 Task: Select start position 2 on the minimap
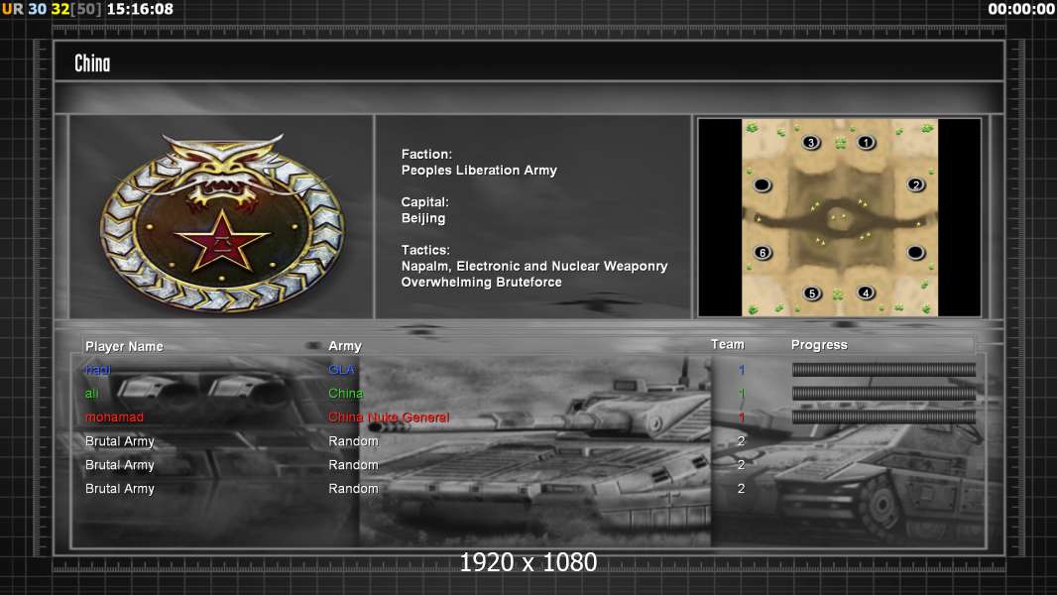coord(915,184)
